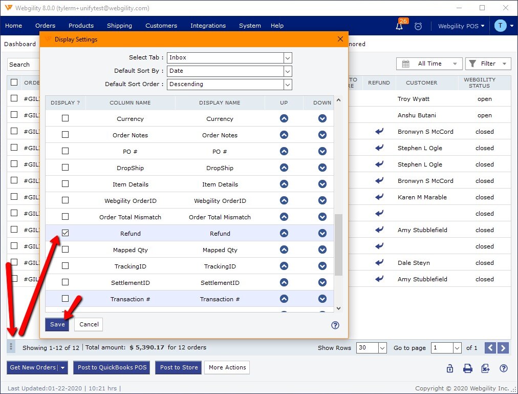Open the Customers menu
The image size is (518, 394).
(161, 26)
